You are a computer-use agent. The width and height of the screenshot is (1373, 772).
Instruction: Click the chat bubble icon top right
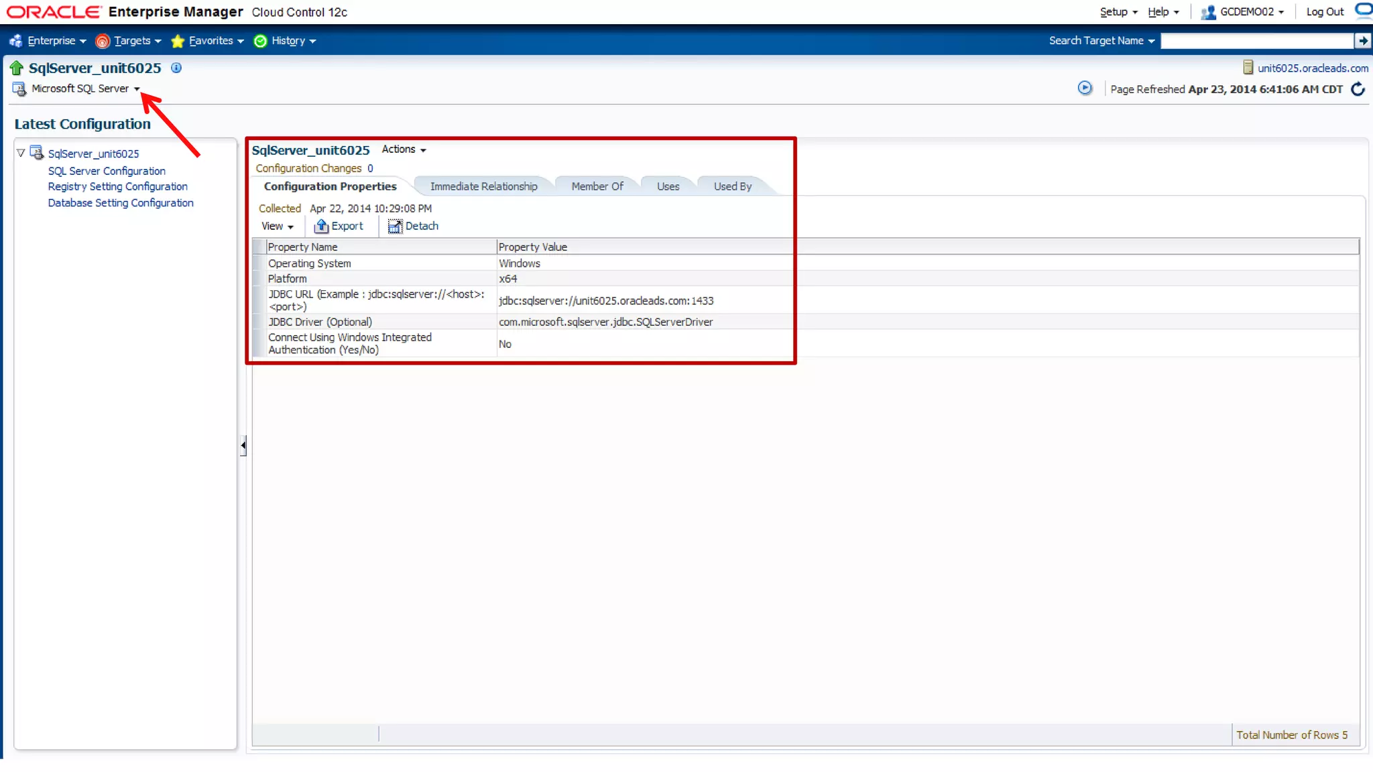(1364, 10)
